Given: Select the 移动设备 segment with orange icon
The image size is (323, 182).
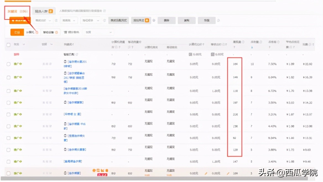Looking at the screenshot, I should coord(50,32).
